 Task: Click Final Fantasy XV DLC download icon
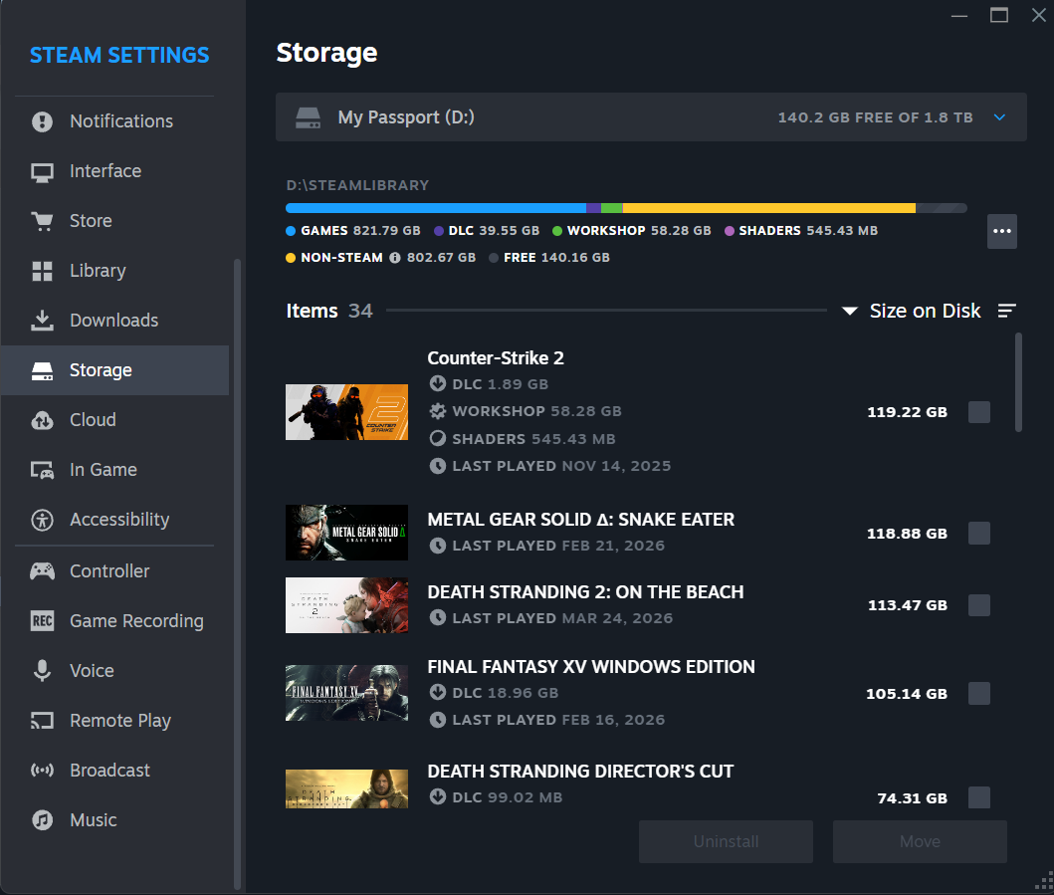[x=438, y=693]
